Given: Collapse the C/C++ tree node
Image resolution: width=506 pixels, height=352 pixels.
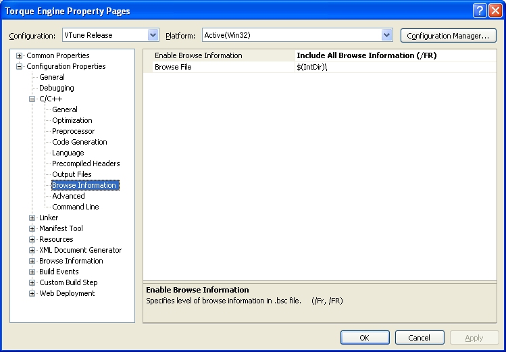Looking at the screenshot, I should pyautogui.click(x=32, y=99).
